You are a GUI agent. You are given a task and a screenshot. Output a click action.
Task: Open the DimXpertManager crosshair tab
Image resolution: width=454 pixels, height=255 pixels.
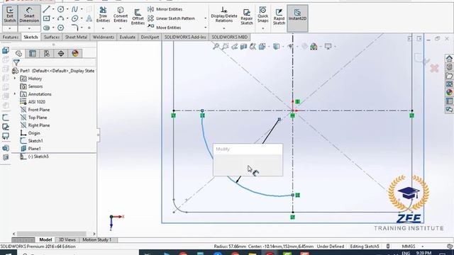coord(61,53)
